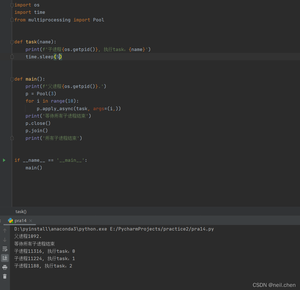Click the up-arrow navigation icon in run panel
The image size is (300, 290).
click(4, 230)
